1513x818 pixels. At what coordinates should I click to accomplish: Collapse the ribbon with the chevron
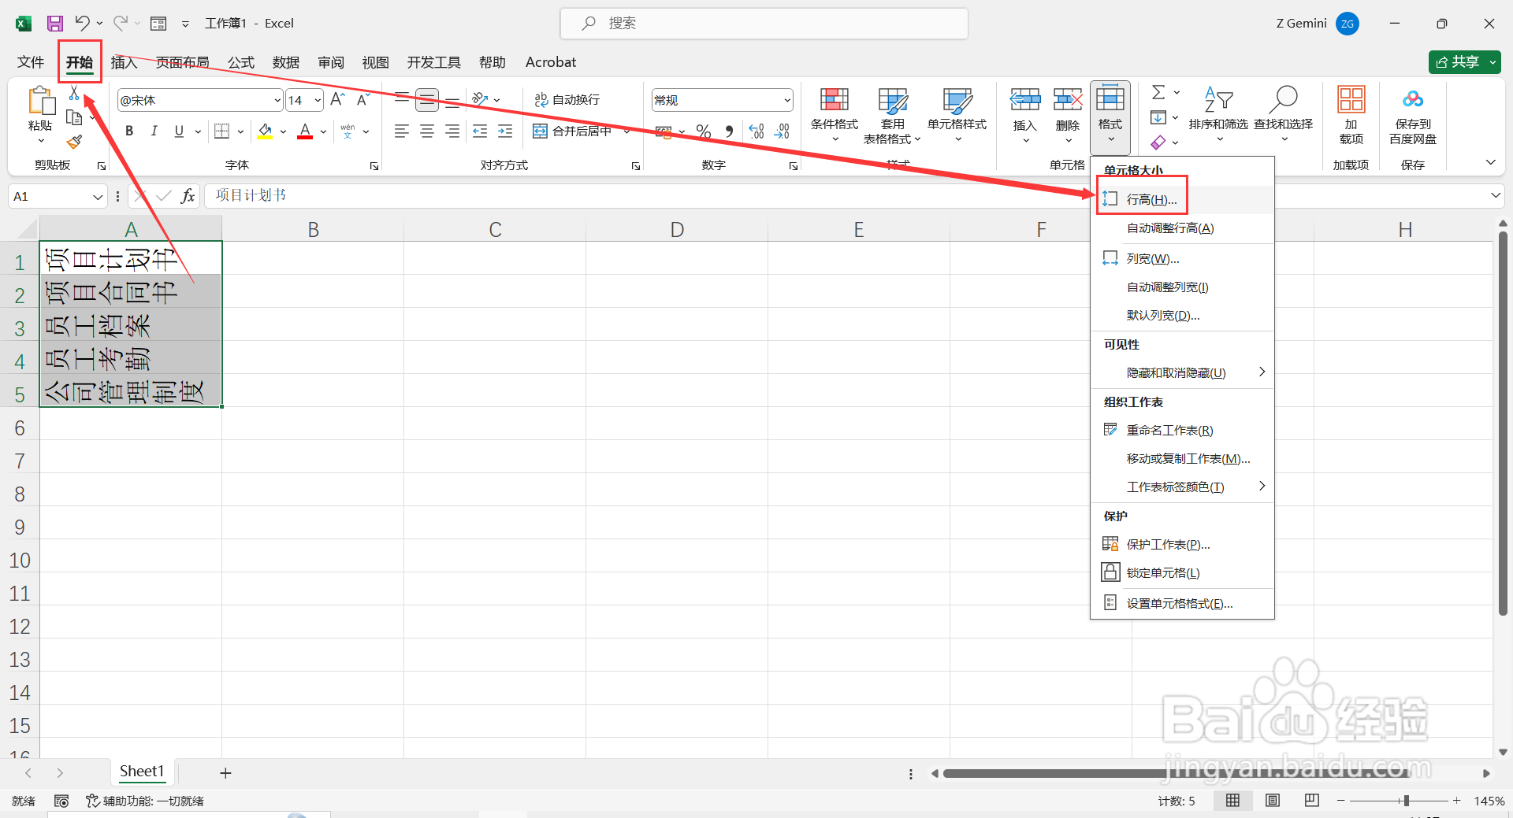tap(1490, 162)
